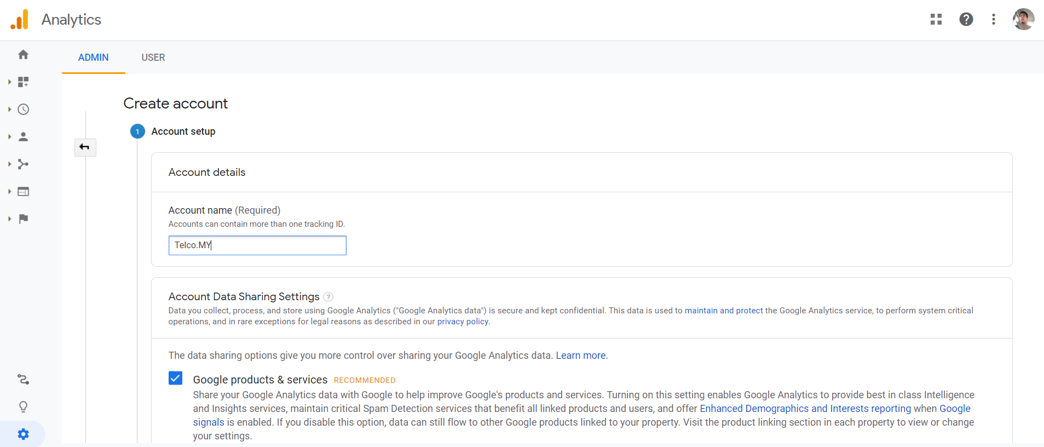Image resolution: width=1044 pixels, height=447 pixels.
Task: Select the ADMIN tab
Action: click(x=93, y=58)
